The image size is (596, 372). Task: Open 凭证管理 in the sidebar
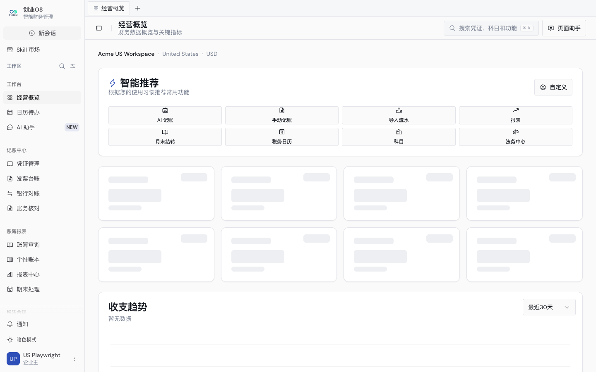coord(42,164)
